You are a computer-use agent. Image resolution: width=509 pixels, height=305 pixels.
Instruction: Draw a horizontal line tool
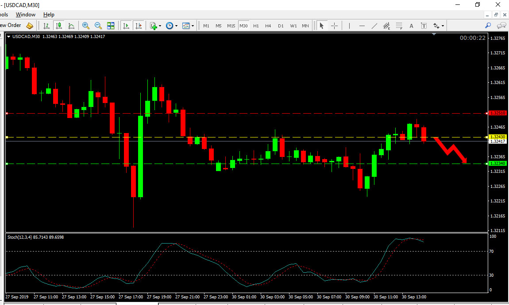(362, 26)
